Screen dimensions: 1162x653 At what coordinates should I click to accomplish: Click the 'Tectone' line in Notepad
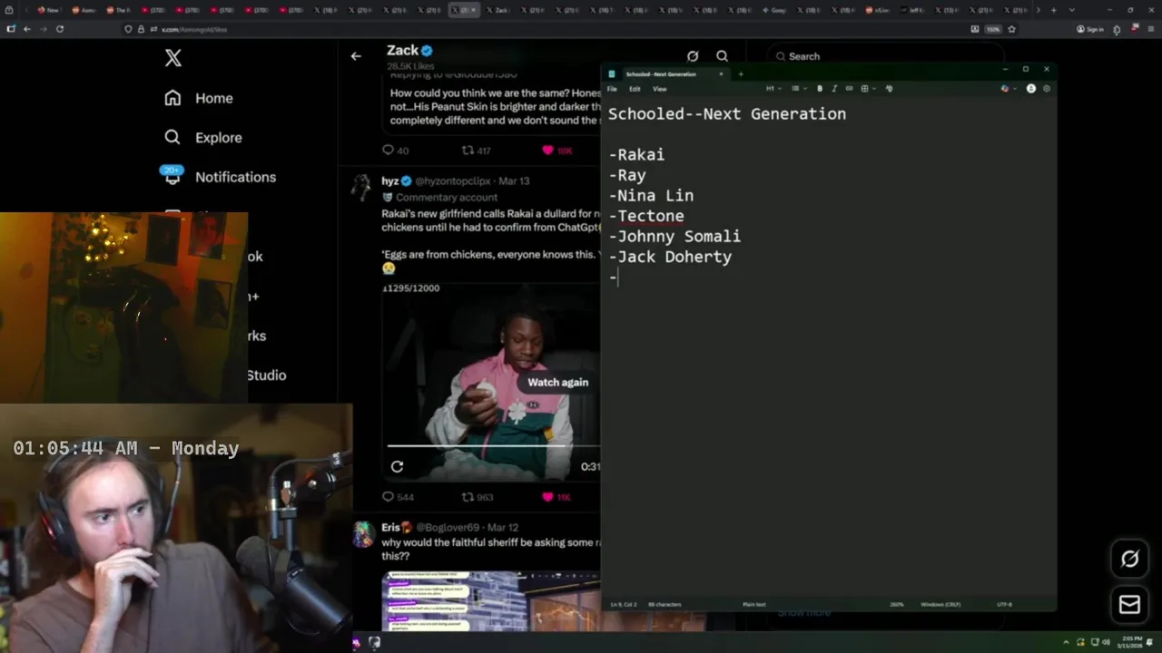pos(646,216)
